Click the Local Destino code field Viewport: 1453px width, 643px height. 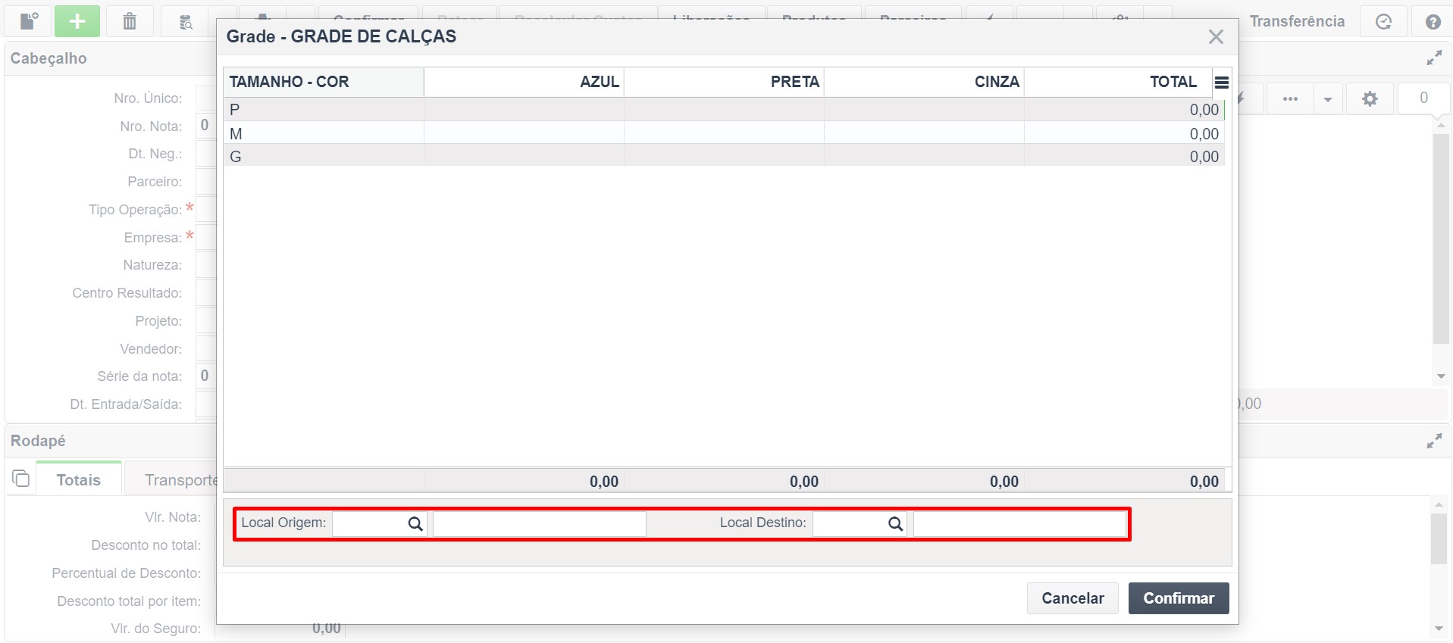[850, 523]
